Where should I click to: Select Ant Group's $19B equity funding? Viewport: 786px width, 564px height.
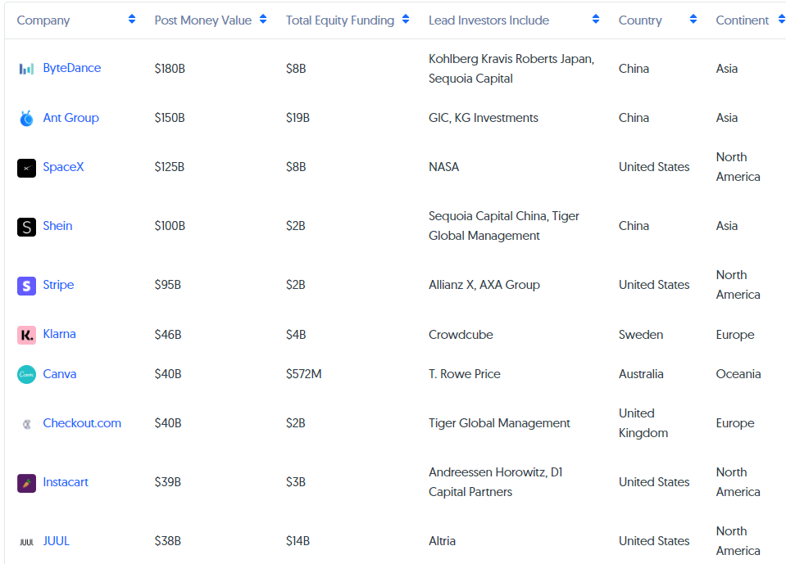(298, 118)
